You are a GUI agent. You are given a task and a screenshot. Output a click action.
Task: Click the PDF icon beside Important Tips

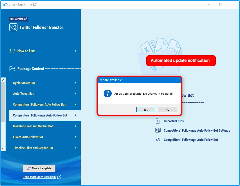(x=158, y=121)
